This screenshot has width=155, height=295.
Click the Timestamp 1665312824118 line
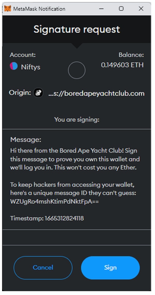(x=47, y=218)
